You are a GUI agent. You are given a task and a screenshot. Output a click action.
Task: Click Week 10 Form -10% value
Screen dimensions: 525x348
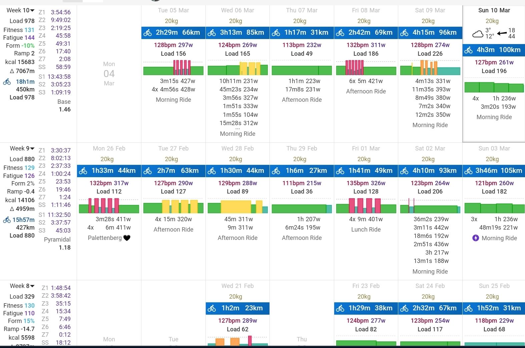(x=28, y=46)
